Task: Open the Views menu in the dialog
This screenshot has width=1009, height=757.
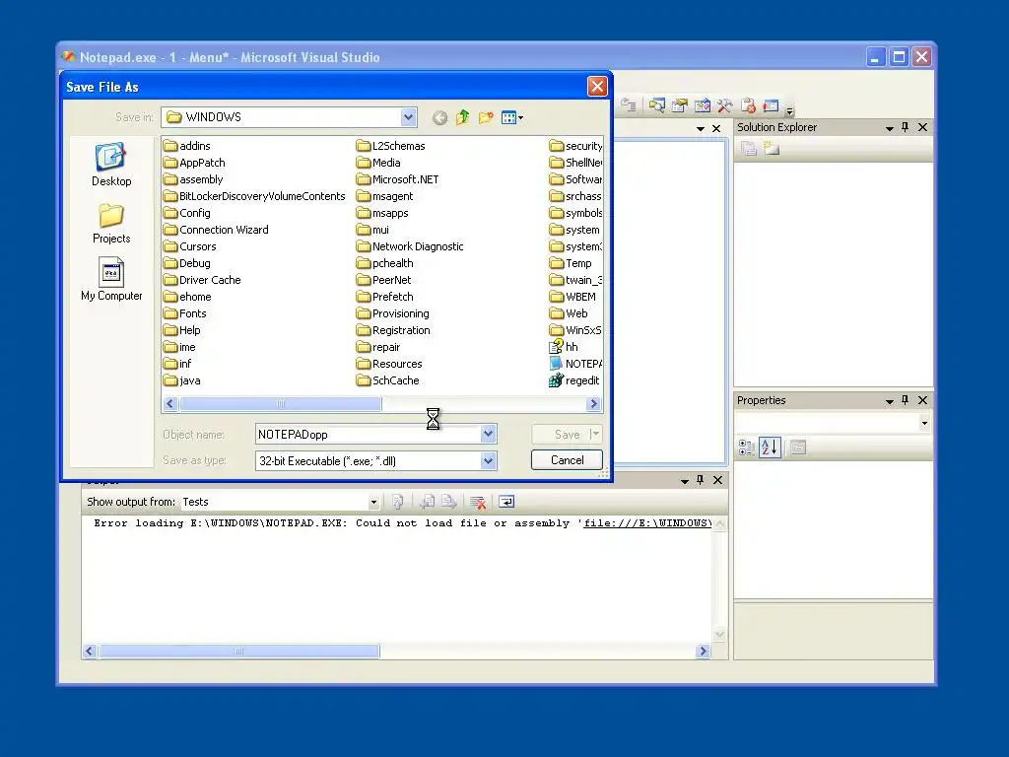Action: pyautogui.click(x=512, y=117)
